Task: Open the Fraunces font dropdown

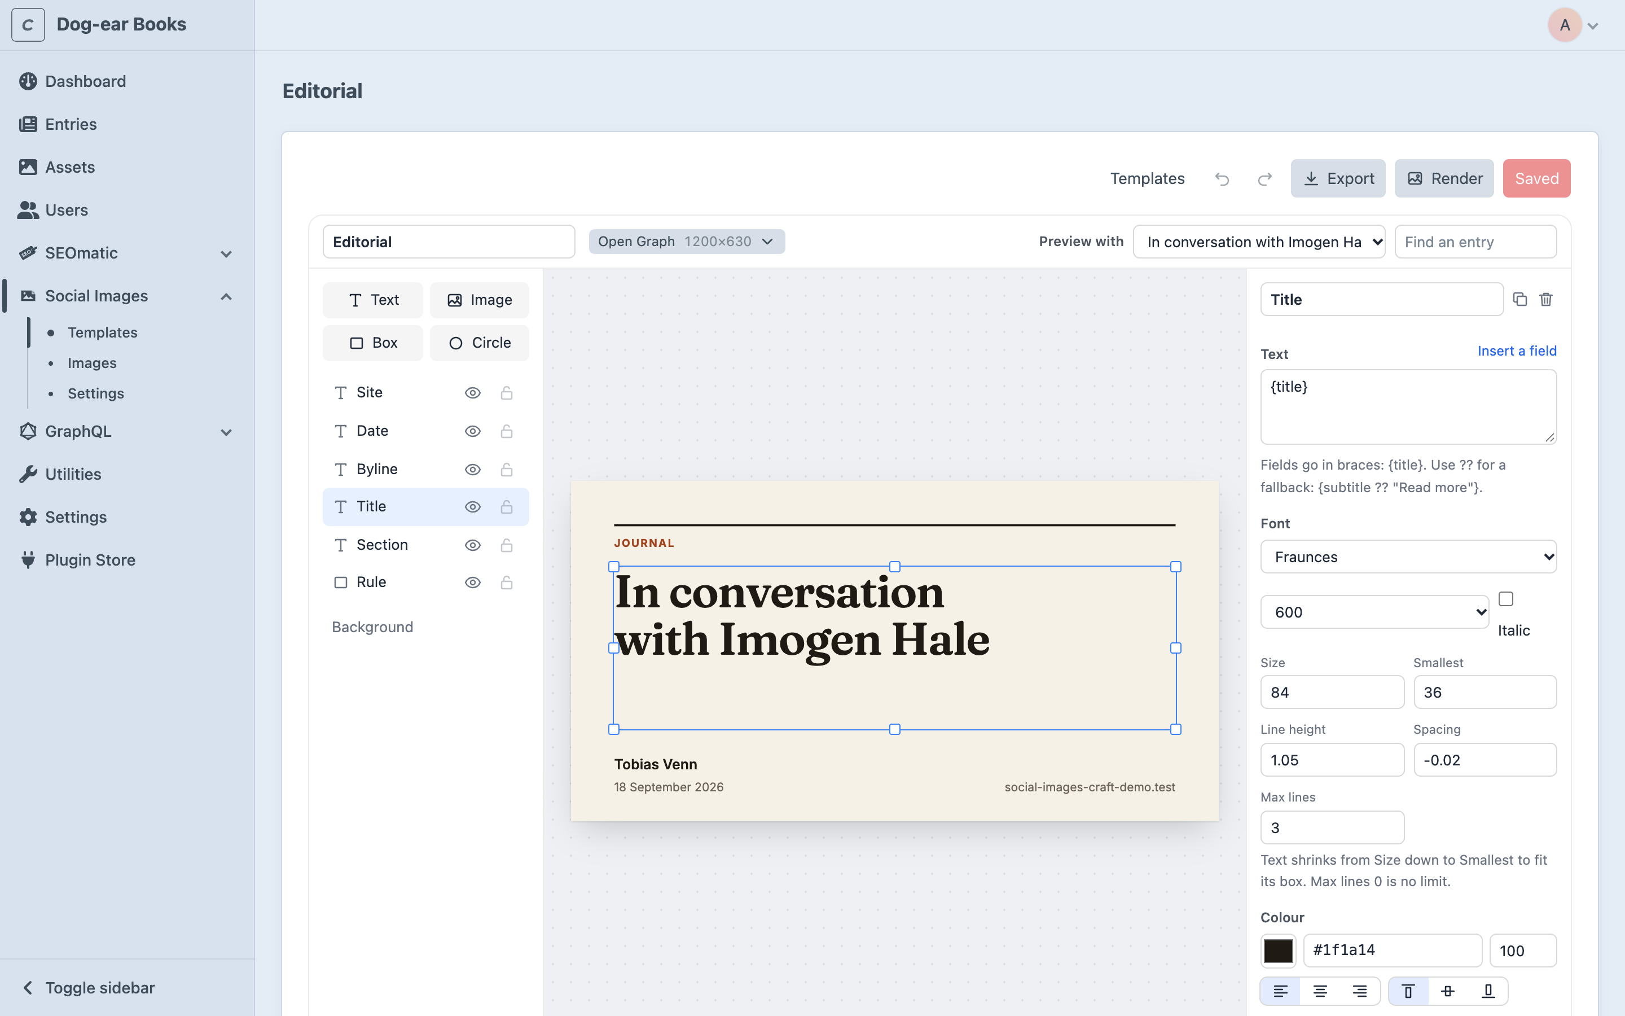Action: [1408, 557]
